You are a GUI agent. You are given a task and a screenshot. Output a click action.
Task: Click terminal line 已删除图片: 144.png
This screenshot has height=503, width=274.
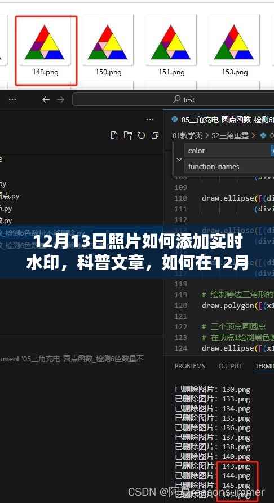point(213,476)
